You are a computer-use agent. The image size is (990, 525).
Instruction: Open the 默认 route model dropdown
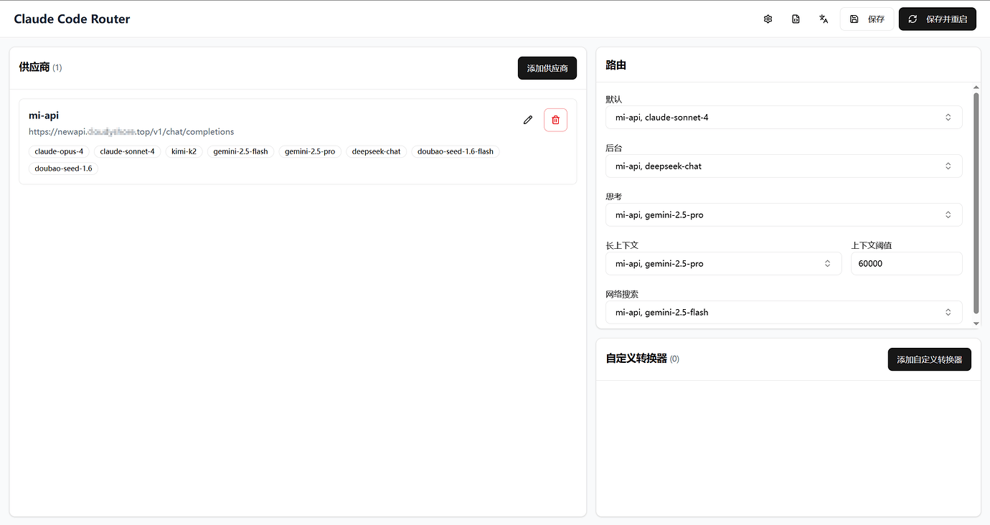pyautogui.click(x=783, y=117)
